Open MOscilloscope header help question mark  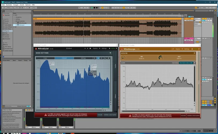[x=199, y=49]
